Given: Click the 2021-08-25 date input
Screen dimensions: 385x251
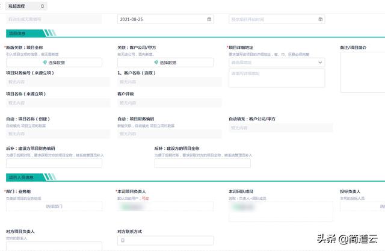Looking at the screenshot, I should click(x=165, y=19).
